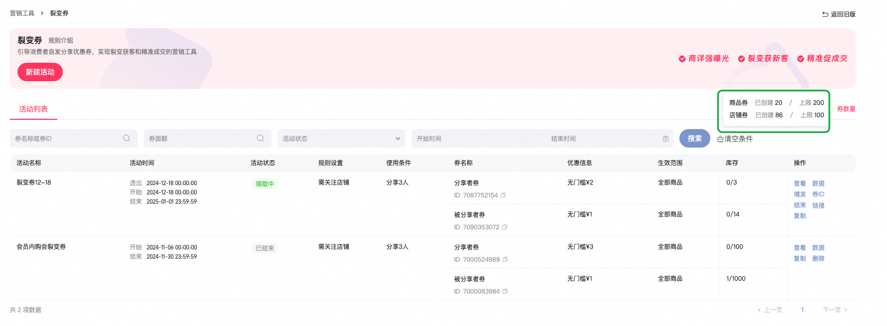Click the 返回旧版 return arrow icon

(x=825, y=14)
